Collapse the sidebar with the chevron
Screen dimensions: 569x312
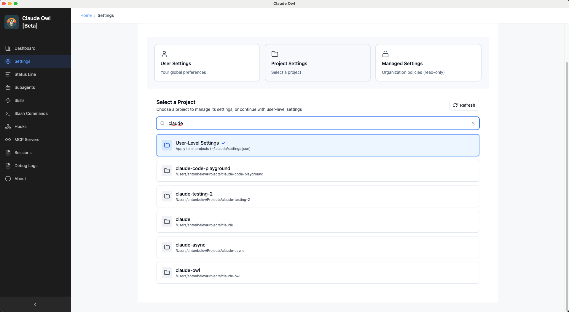pos(35,304)
